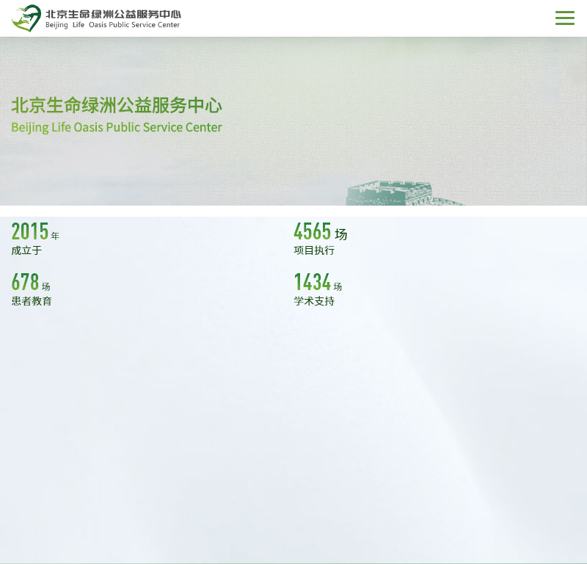Click the header subtitle Beijing Life Oasis Public Service Center
This screenshot has width=587, height=564.
[x=113, y=25]
